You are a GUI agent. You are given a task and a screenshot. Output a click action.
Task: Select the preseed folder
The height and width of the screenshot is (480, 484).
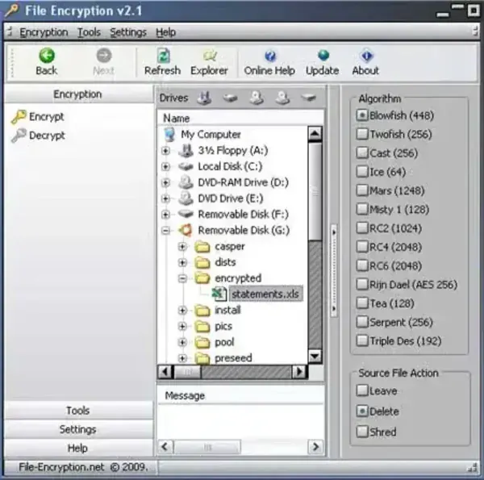point(233,358)
